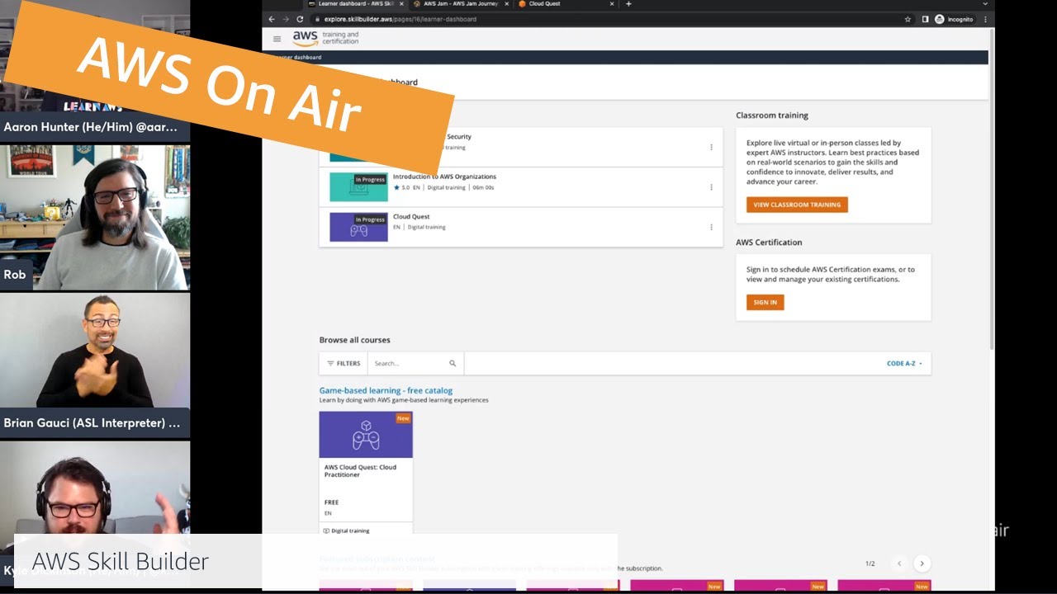Click the page vertical scrollbar
The height and width of the screenshot is (594, 1057).
click(991, 190)
